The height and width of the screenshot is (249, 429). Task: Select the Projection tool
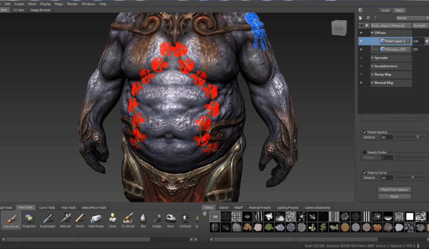tap(29, 220)
